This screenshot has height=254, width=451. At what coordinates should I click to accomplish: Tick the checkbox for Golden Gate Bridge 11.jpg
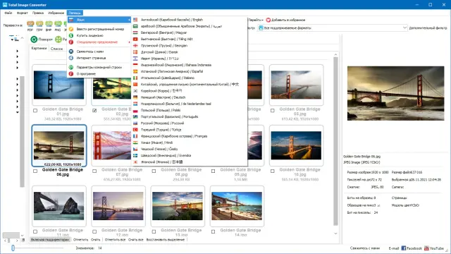[35, 231]
